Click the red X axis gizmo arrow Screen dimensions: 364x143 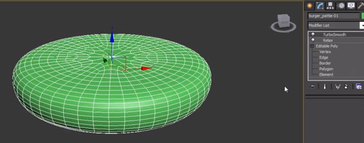coord(146,68)
